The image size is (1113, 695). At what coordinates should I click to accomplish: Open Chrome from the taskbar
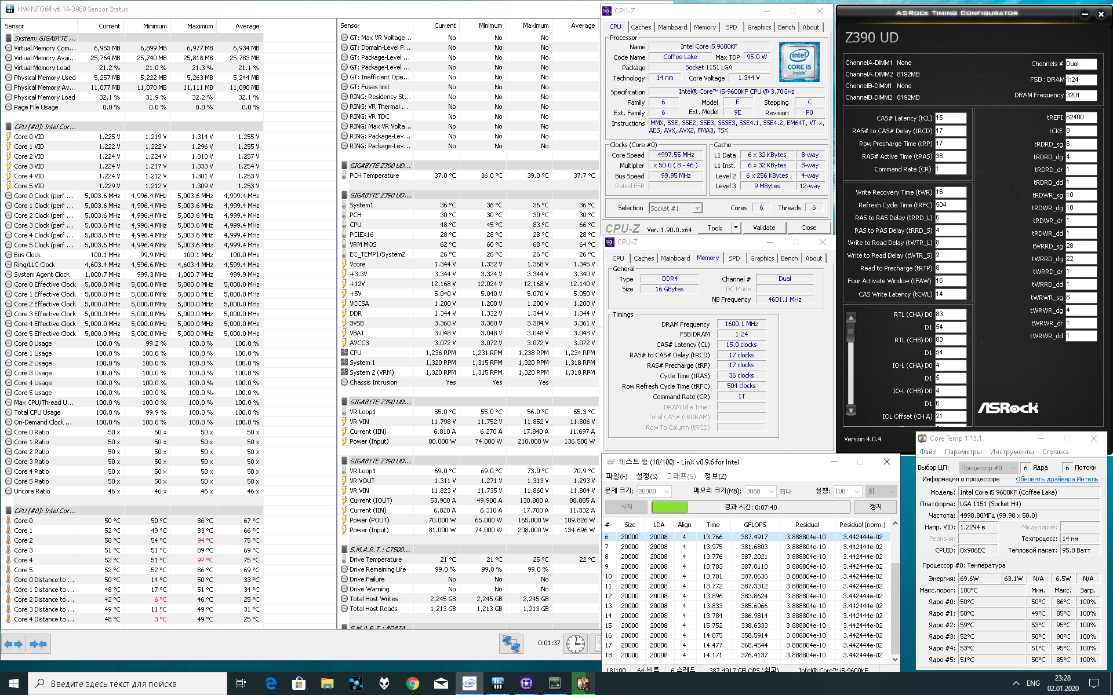tap(413, 683)
